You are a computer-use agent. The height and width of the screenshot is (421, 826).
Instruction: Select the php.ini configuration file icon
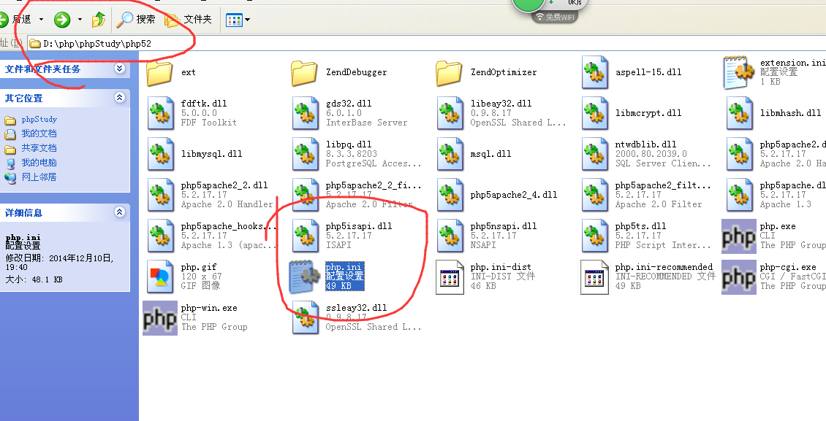tap(305, 277)
